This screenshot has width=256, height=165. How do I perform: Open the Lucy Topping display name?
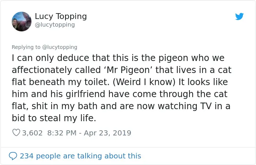[x=61, y=16]
